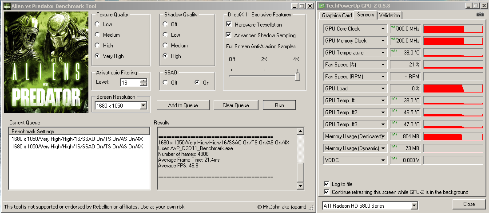Open the VDDC sensor dropdown
The height and width of the screenshot is (213, 489).
[x=383, y=160]
